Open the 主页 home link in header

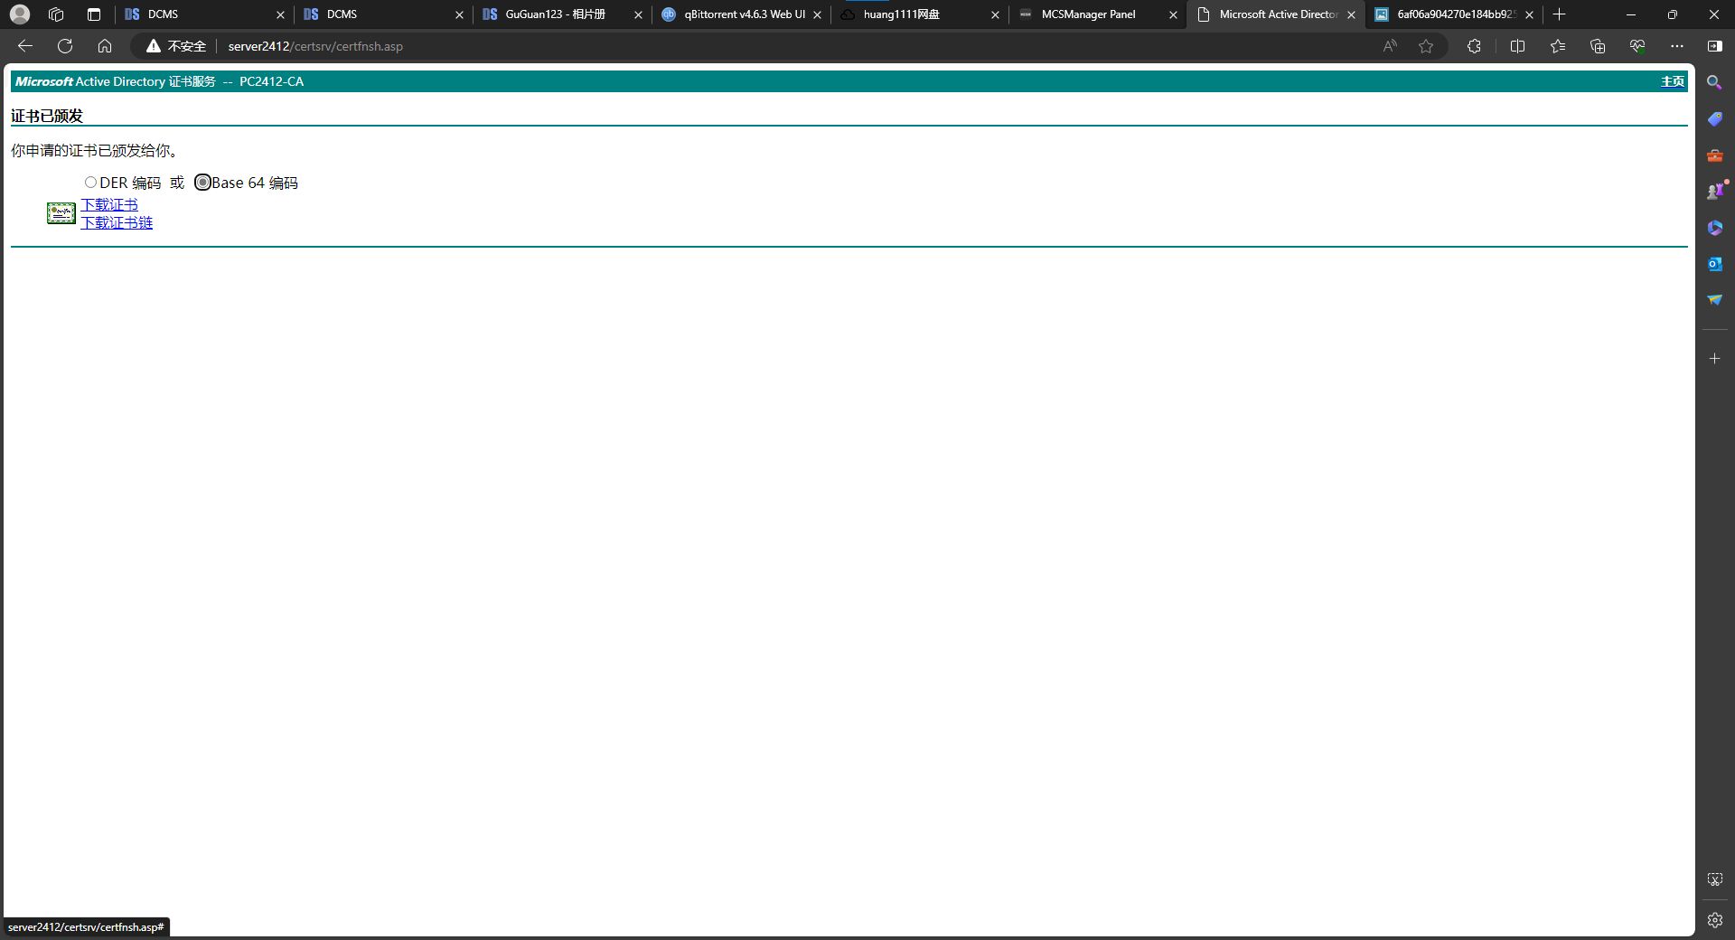[1673, 81]
